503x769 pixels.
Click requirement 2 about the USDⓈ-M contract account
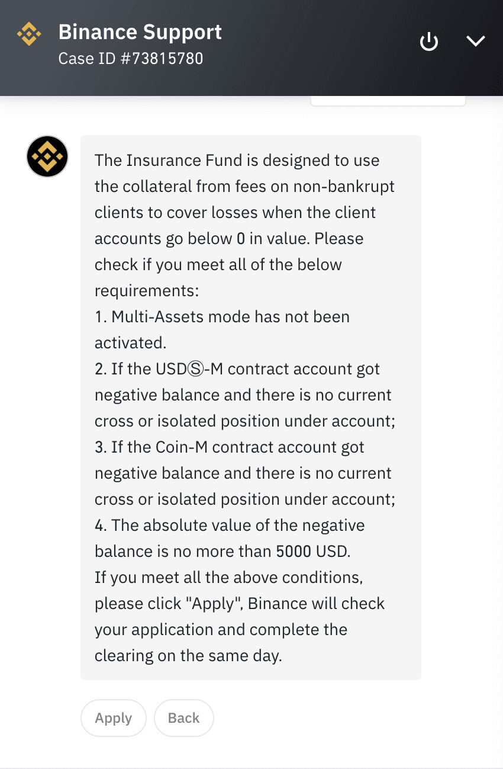(x=245, y=395)
